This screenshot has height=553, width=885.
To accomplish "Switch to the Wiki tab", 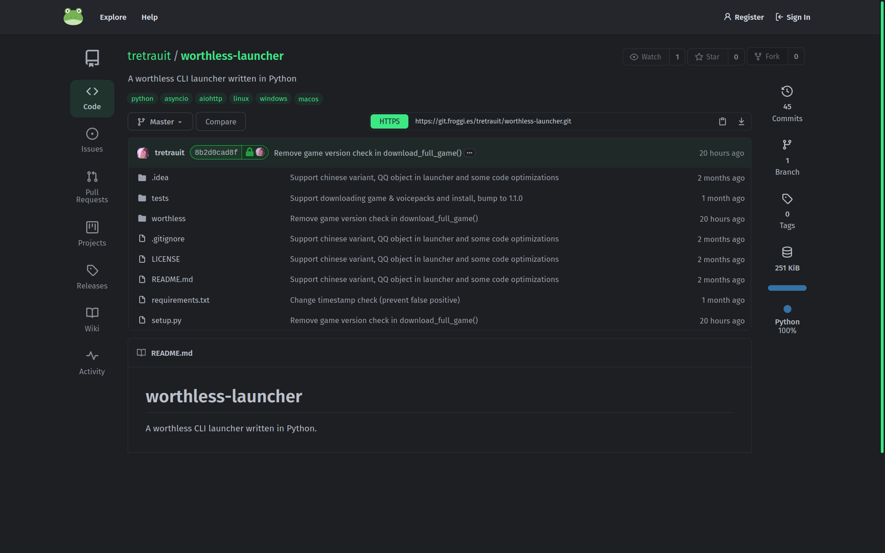I will tap(92, 319).
